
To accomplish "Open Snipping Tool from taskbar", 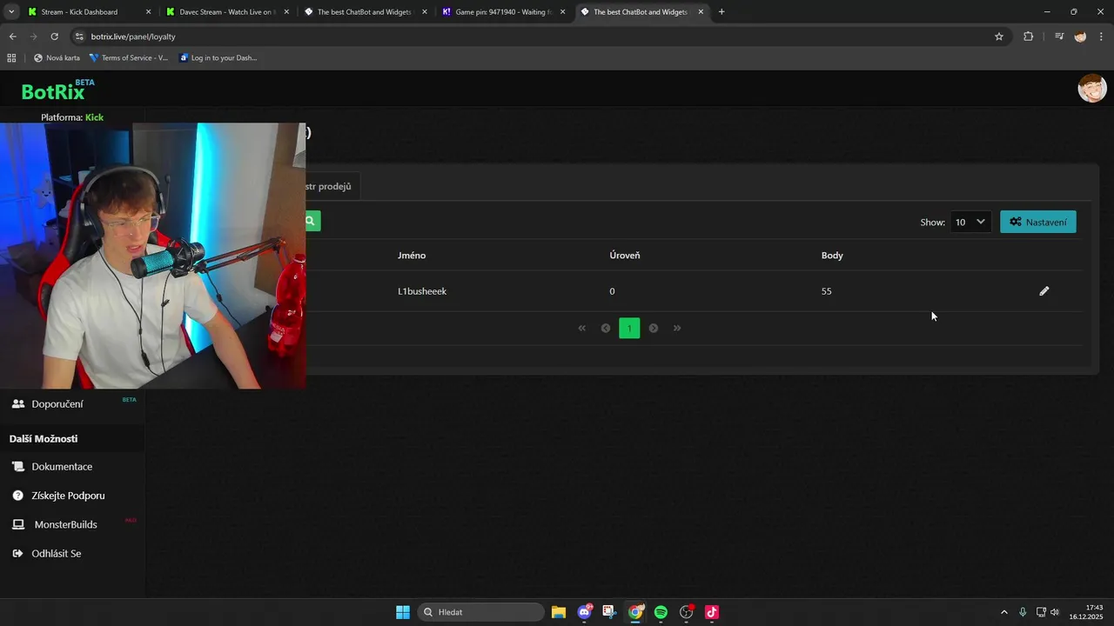I will tap(609, 612).
